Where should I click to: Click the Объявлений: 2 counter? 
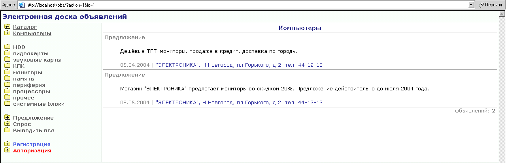point(475,111)
